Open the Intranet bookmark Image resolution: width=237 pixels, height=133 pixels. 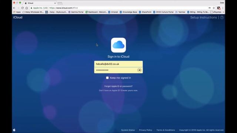pos(113,12)
